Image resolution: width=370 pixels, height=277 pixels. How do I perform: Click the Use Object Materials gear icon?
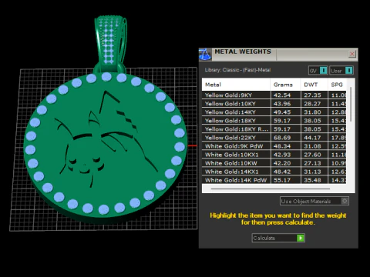point(345,201)
